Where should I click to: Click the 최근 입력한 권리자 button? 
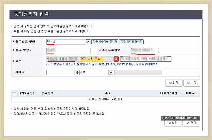131,42
